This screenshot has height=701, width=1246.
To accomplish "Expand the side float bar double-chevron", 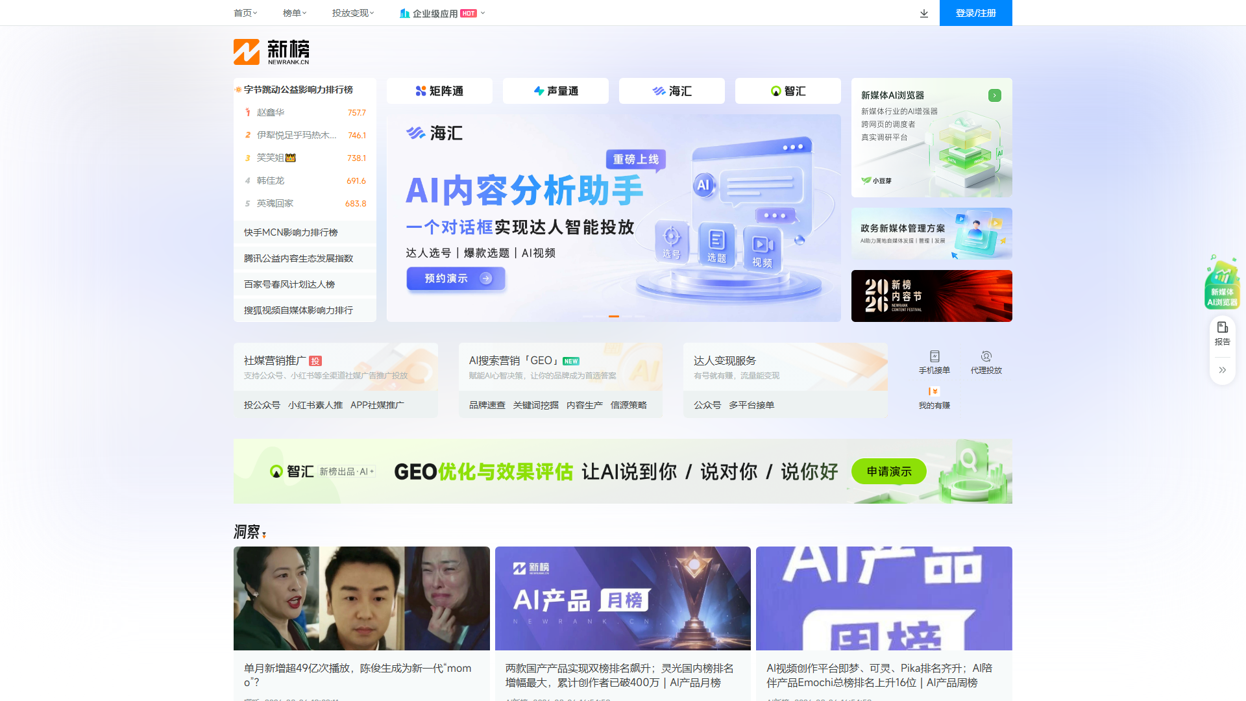I will (x=1223, y=370).
